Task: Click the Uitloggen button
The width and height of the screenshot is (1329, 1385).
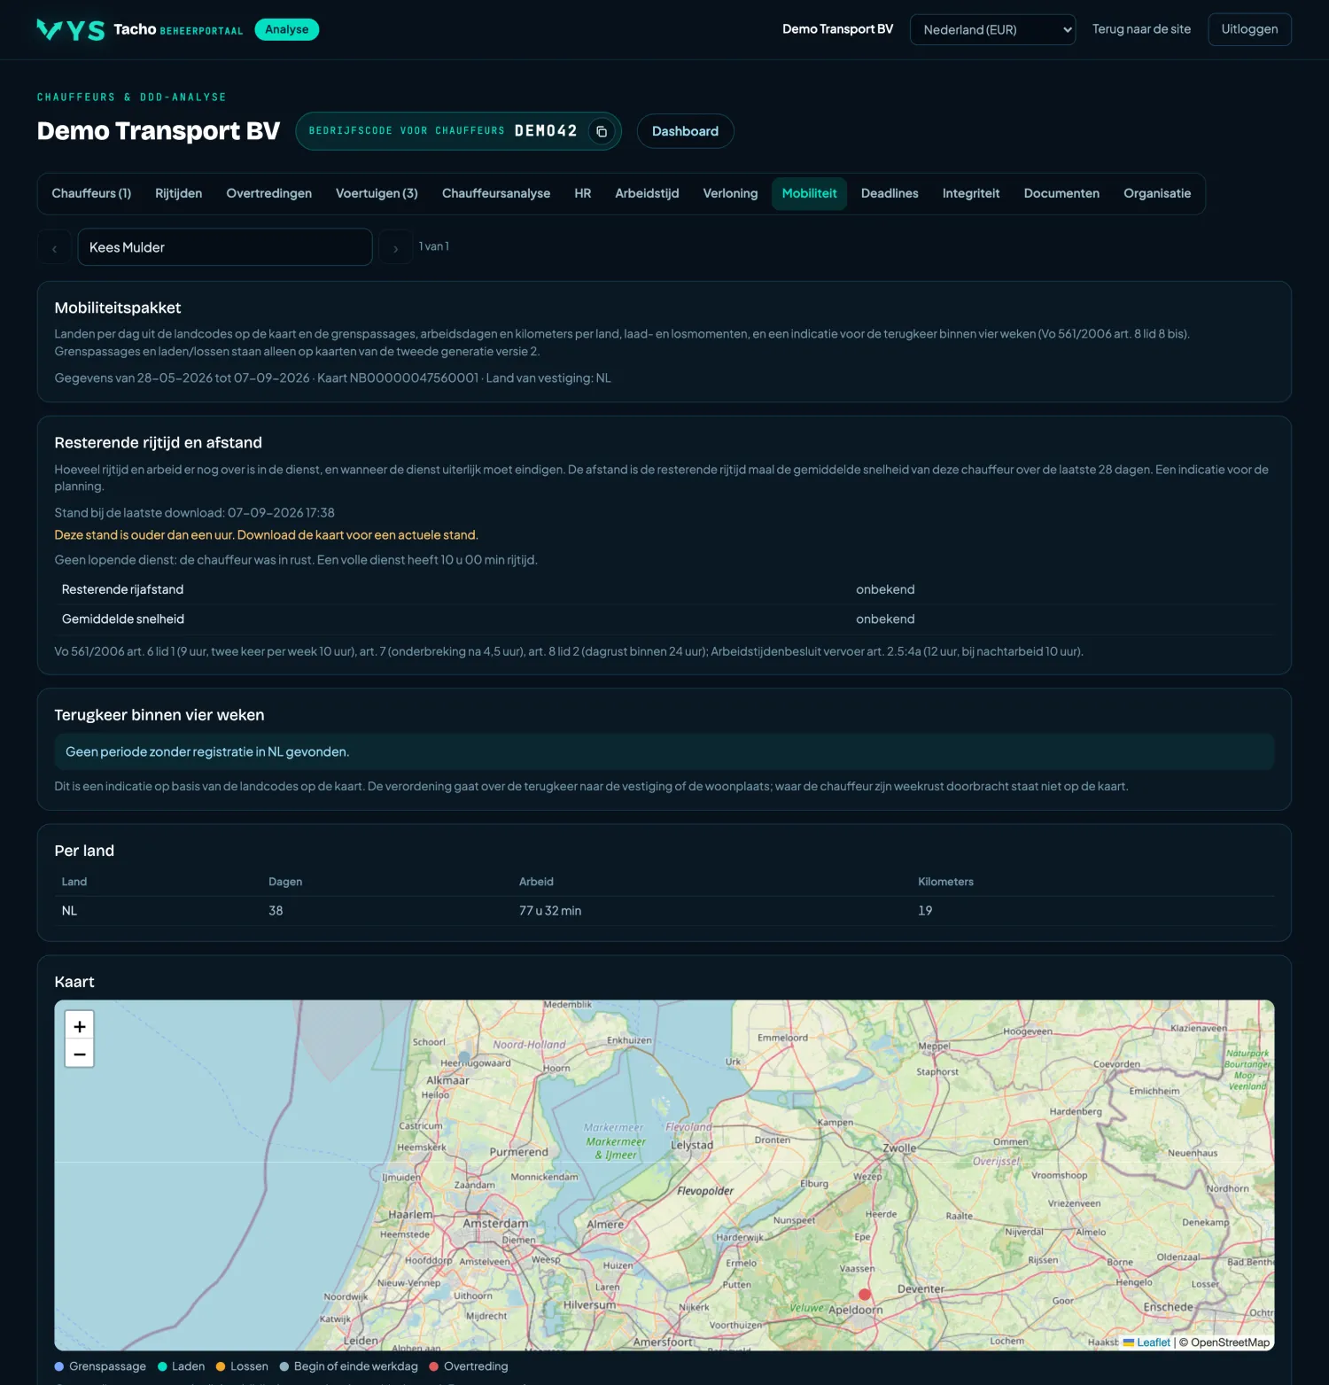Action: (1249, 29)
